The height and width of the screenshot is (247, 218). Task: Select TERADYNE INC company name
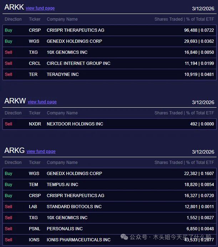pyautogui.click(x=63, y=74)
